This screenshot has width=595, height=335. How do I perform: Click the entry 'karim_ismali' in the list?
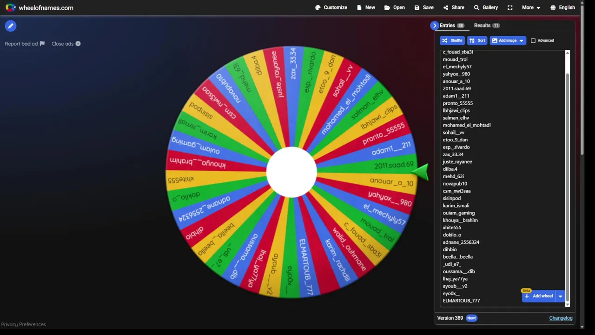pyautogui.click(x=456, y=206)
